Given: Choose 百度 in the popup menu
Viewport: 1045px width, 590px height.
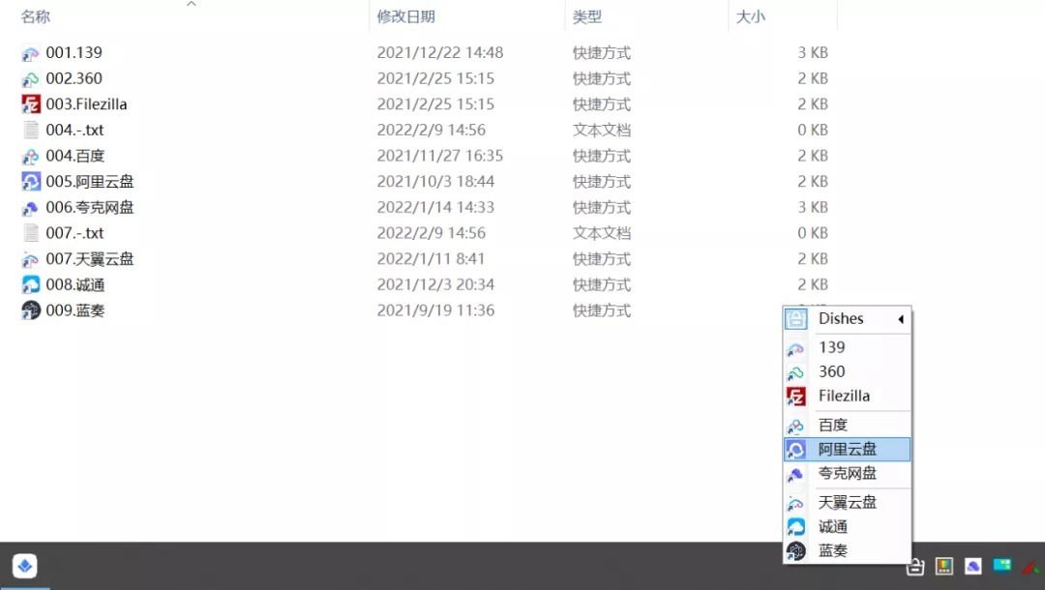Looking at the screenshot, I should [x=847, y=425].
